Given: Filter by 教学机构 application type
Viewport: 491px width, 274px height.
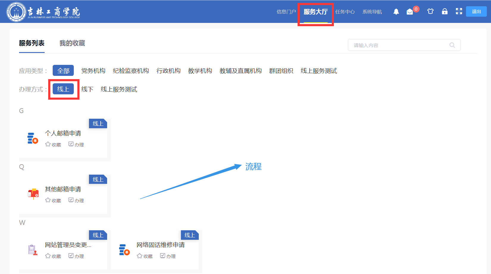Looking at the screenshot, I should coord(200,71).
